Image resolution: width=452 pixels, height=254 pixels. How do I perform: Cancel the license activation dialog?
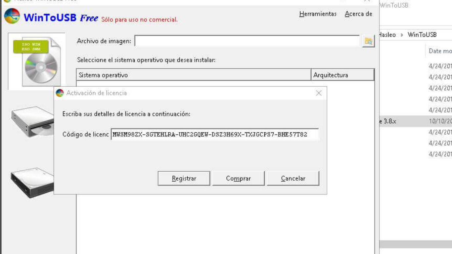coord(293,178)
